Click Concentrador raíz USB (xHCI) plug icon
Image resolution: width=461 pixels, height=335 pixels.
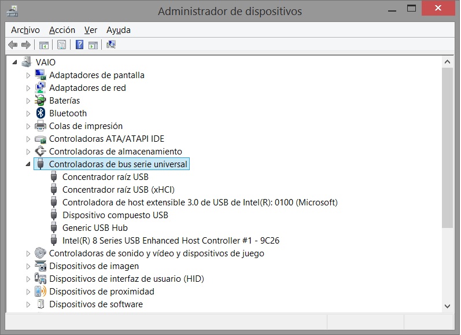[x=54, y=189]
